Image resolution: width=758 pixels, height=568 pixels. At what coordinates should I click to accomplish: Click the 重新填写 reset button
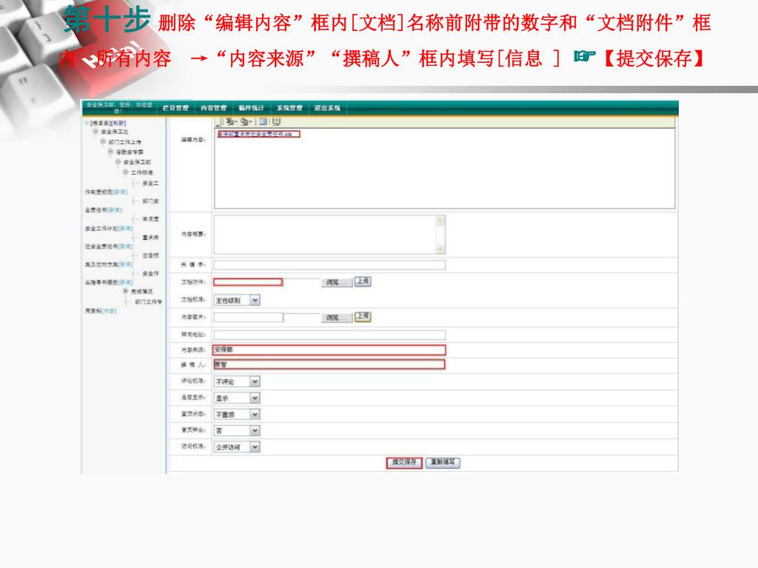443,463
